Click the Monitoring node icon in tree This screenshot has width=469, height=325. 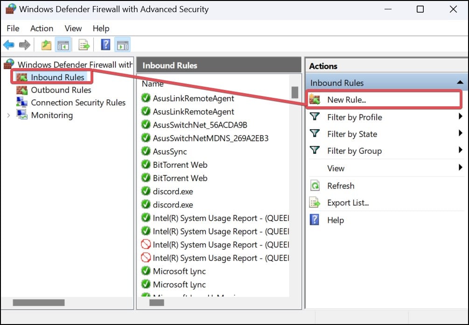click(x=22, y=115)
